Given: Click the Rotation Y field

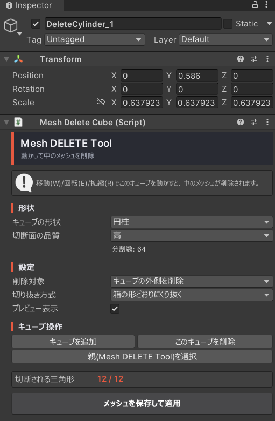Looking at the screenshot, I should [197, 89].
